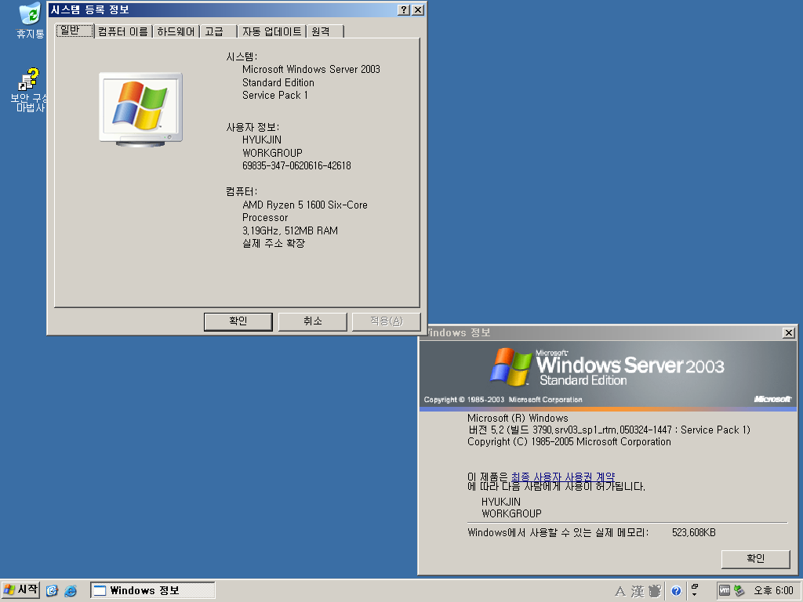The height and width of the screenshot is (602, 803).
Task: Click the language bar restore icon
Action: tap(695, 586)
